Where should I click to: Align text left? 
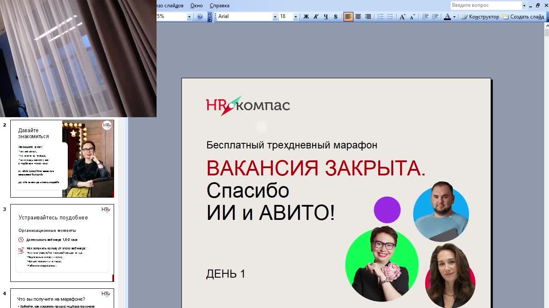pos(348,17)
